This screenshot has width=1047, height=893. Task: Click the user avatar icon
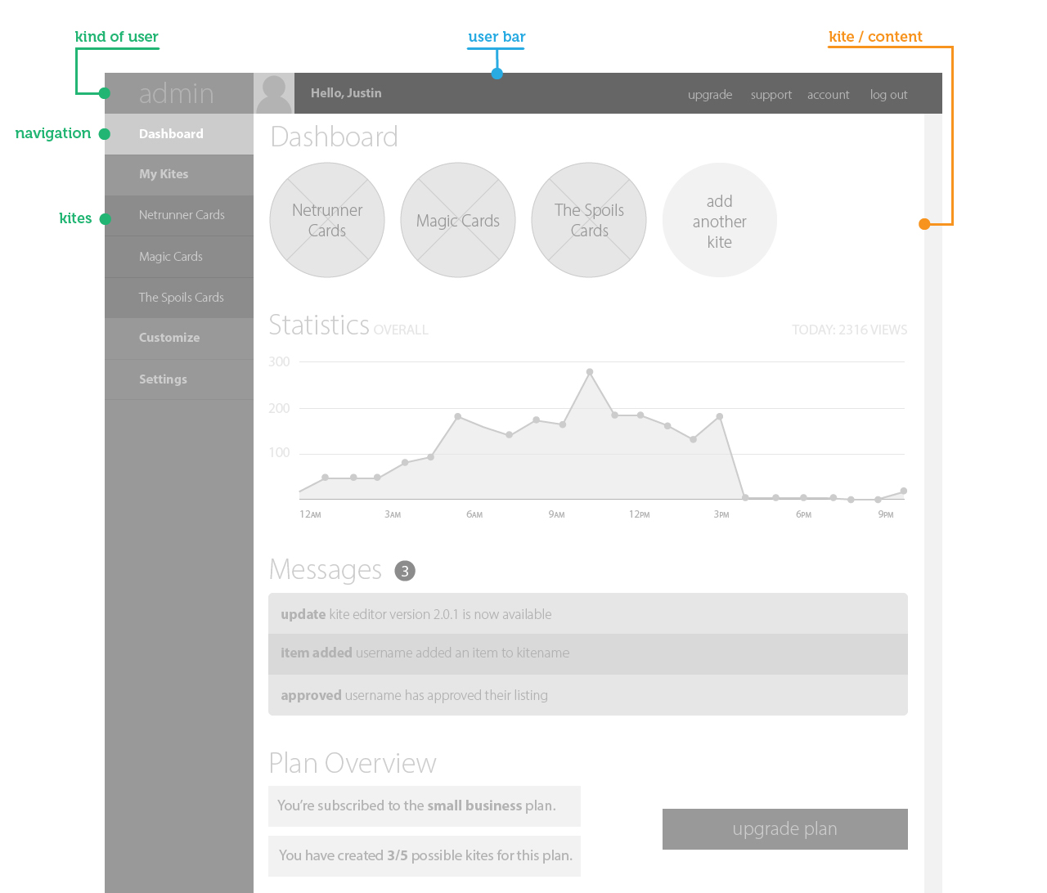[274, 94]
